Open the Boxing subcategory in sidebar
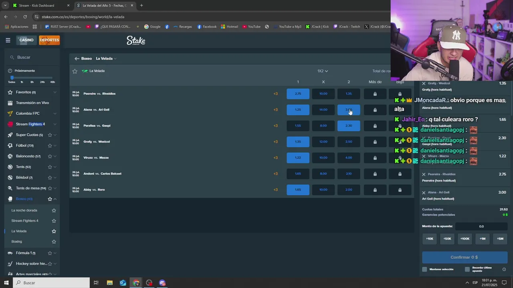 [x=17, y=242]
